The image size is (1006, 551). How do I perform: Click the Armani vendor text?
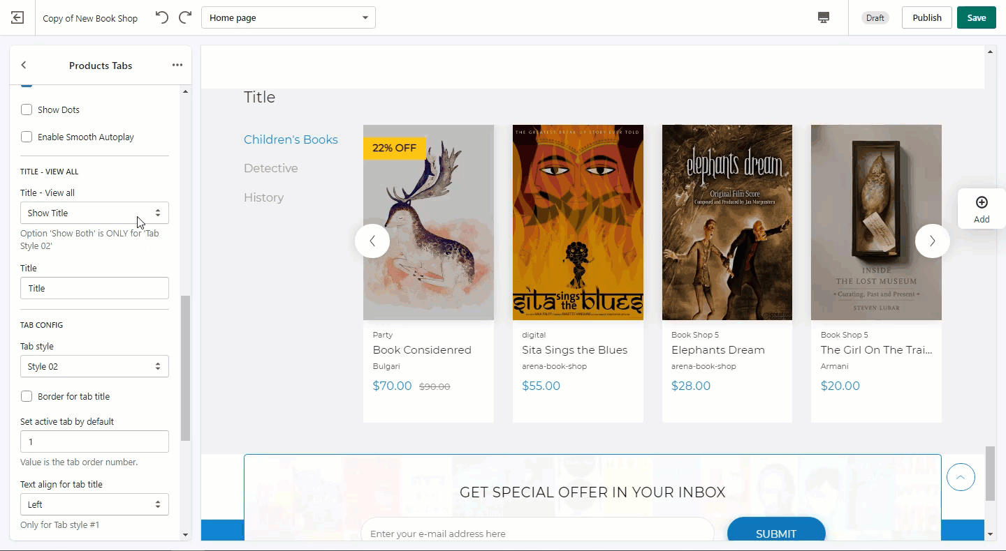click(x=835, y=366)
